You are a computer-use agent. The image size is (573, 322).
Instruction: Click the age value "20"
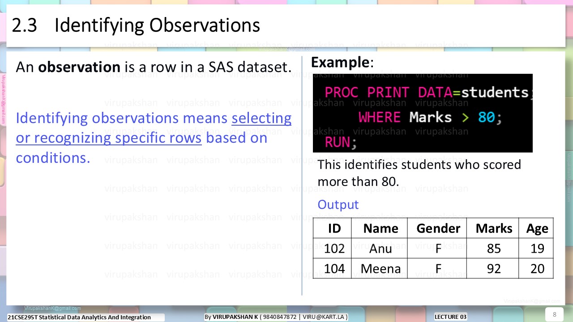click(536, 268)
